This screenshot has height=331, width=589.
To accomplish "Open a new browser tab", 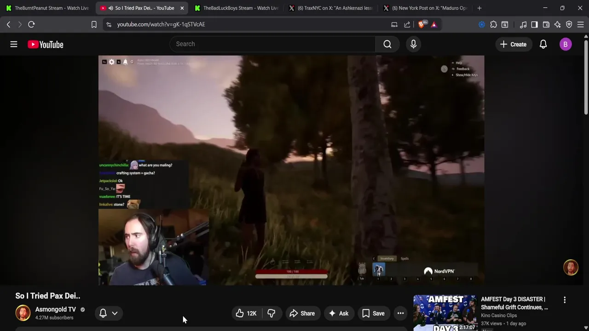I will tap(479, 8).
